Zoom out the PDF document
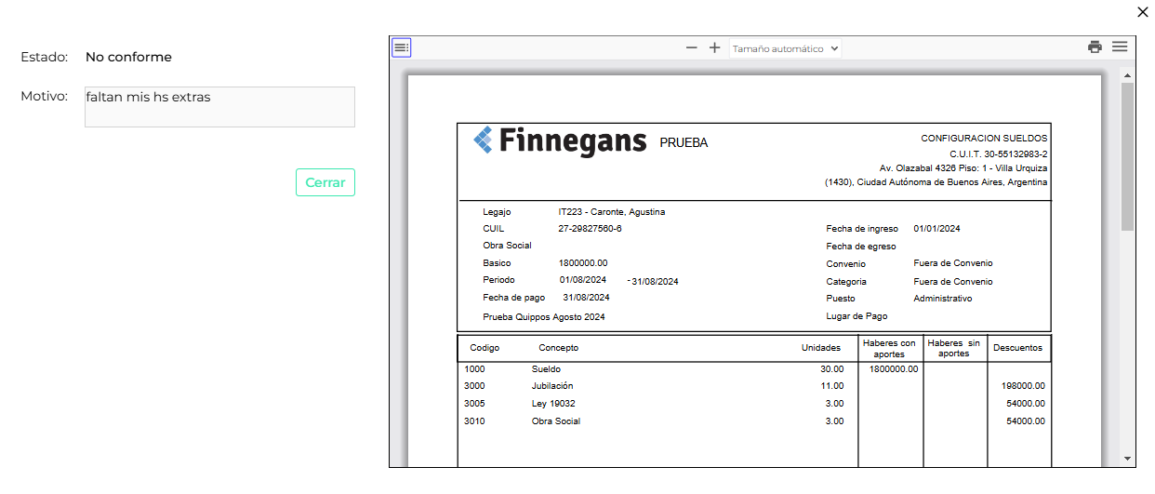1155x494 pixels. click(691, 47)
